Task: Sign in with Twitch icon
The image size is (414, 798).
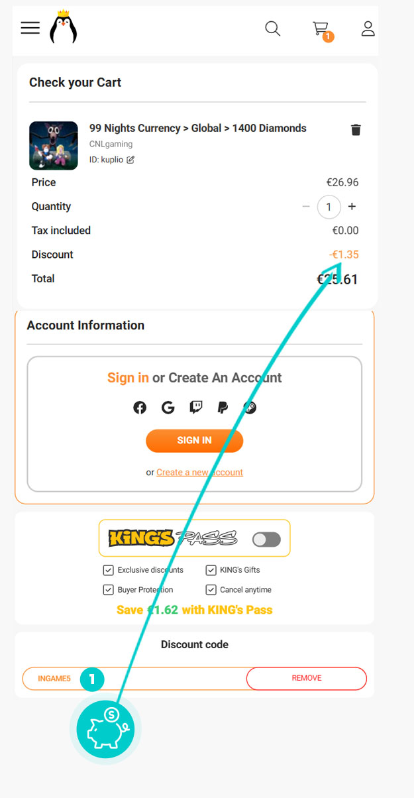Action: (x=195, y=408)
